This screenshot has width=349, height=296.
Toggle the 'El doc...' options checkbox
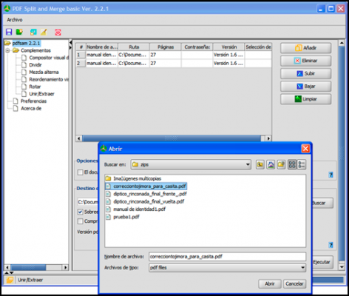point(80,172)
